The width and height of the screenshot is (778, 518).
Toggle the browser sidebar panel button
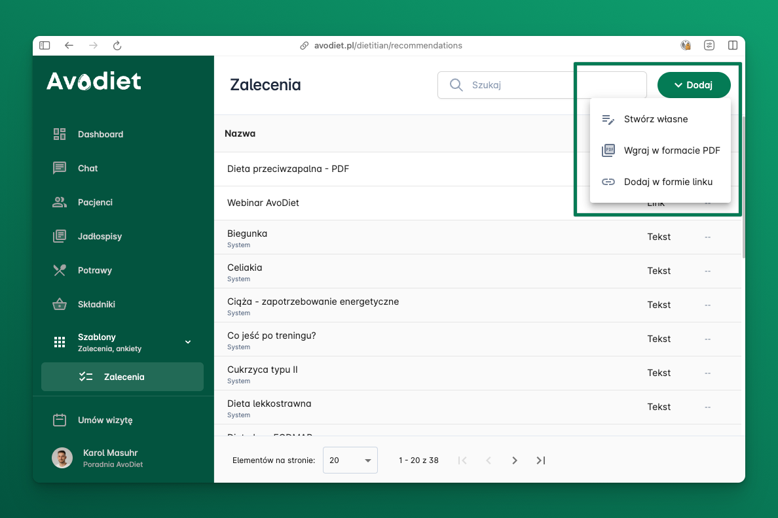coord(45,46)
